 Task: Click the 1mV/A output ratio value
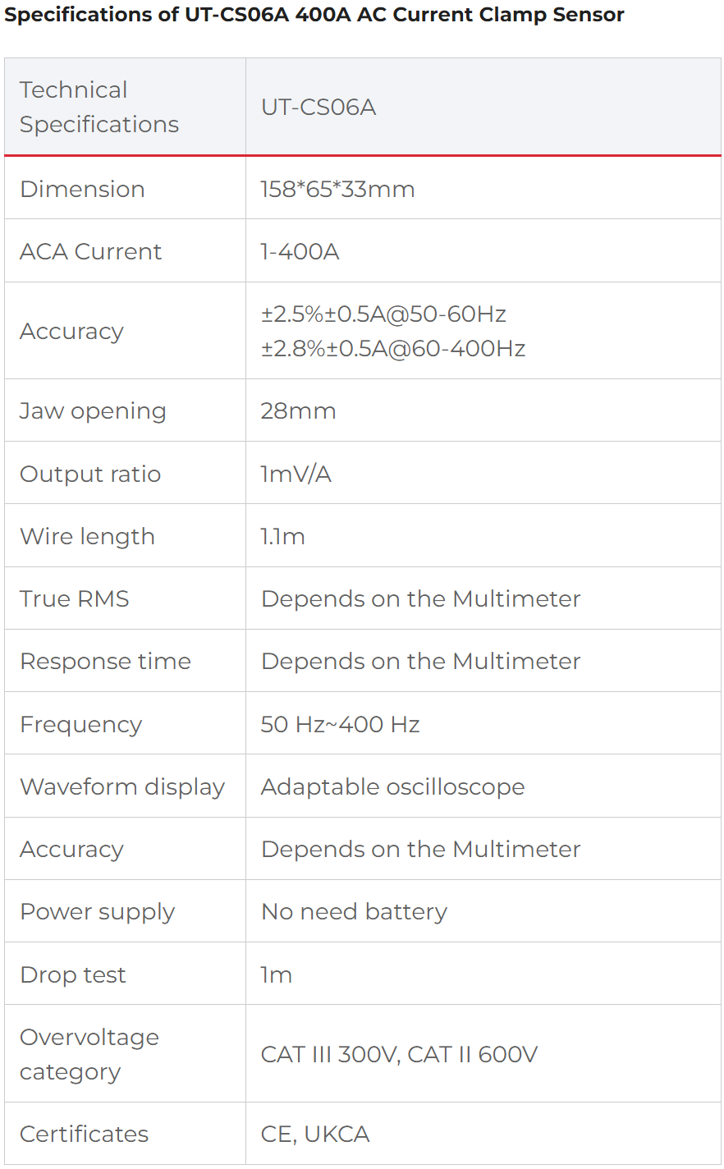click(296, 474)
